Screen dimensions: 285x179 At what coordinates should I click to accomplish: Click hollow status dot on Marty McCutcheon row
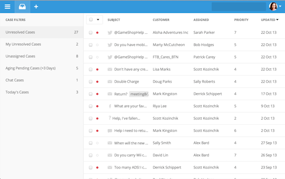pos(97,45)
